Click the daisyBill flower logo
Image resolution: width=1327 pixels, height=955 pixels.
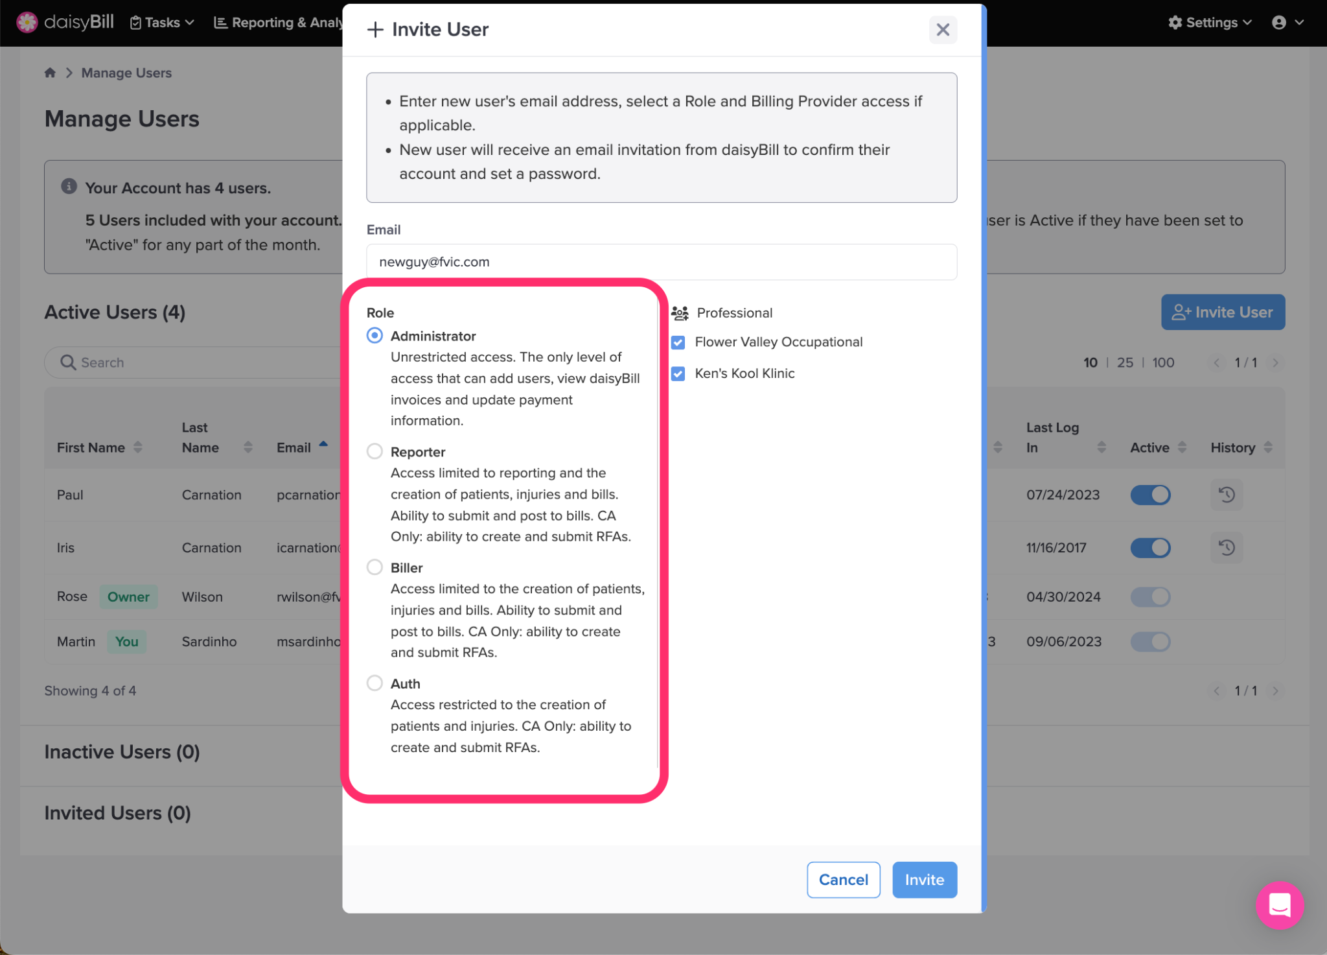tap(27, 22)
